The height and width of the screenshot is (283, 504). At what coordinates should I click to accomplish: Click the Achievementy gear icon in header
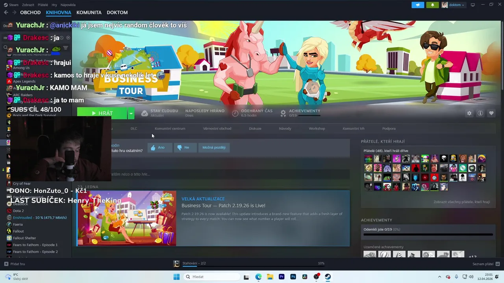coord(283,113)
